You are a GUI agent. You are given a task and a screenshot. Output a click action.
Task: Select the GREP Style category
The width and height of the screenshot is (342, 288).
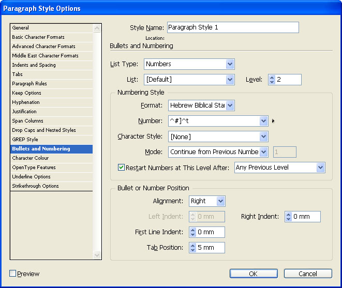click(25, 140)
